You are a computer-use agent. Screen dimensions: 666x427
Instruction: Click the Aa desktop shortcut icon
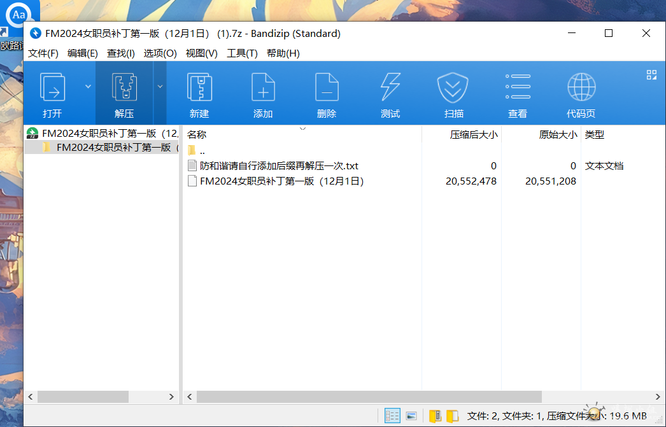click(18, 15)
